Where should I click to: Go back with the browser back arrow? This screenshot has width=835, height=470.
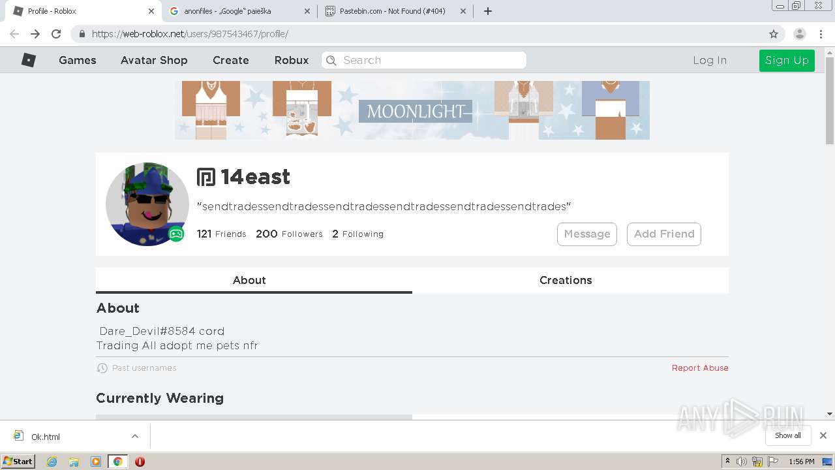coord(14,34)
